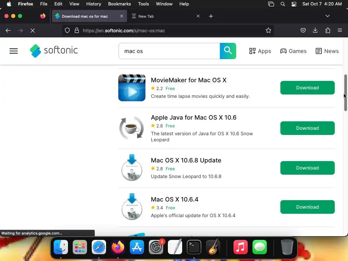This screenshot has height=261, width=348.
Task: Open the Tools menu
Action: point(143,4)
